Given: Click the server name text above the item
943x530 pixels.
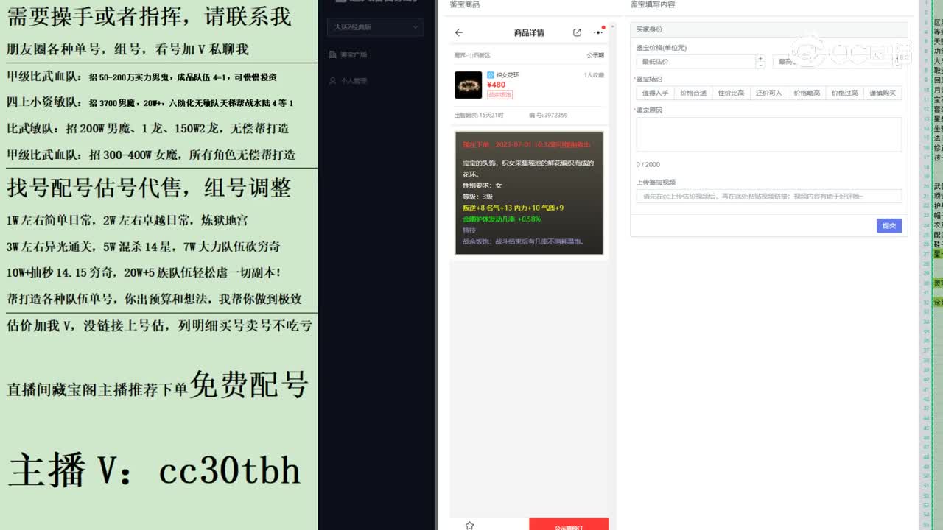Looking at the screenshot, I should tap(472, 55).
